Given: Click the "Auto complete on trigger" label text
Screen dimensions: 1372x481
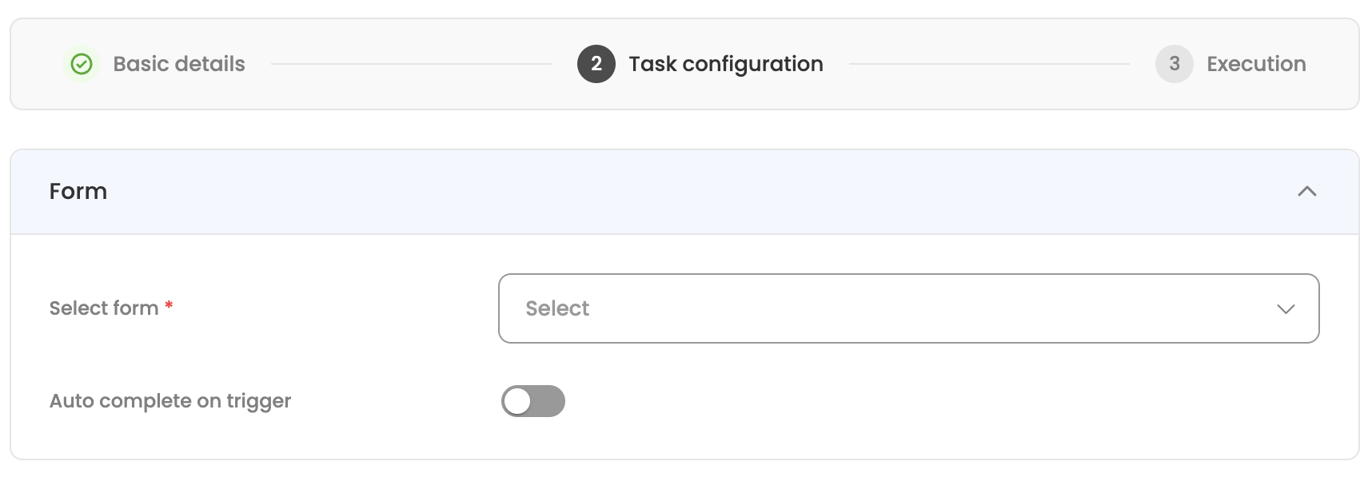Looking at the screenshot, I should [x=170, y=401].
